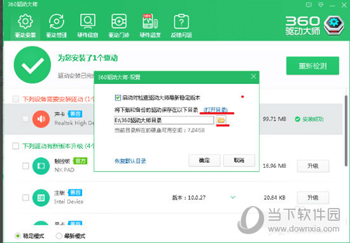Click the 安装驱动 status for 声卡
Viewport: 350px width, 243px height.
pyautogui.click(x=309, y=119)
